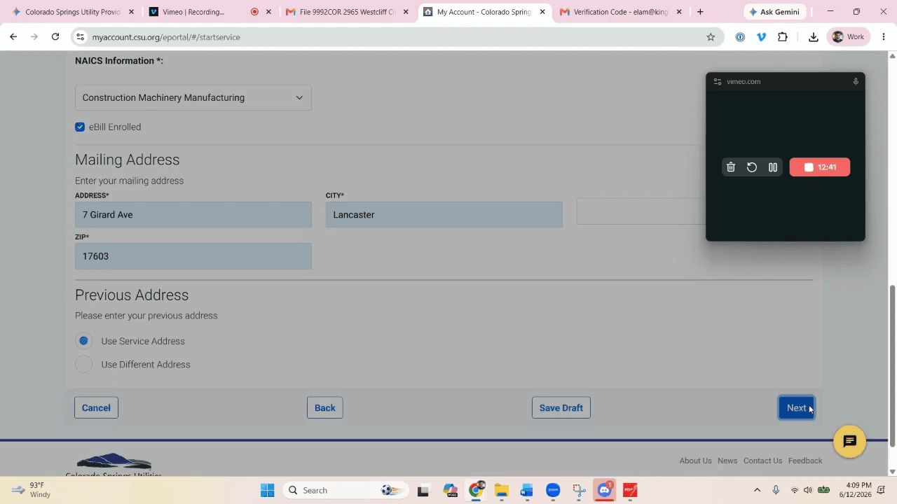Open the Work profile menu
The width and height of the screenshot is (897, 504).
[848, 37]
